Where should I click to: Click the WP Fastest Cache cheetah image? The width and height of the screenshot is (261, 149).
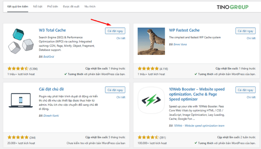151,41
